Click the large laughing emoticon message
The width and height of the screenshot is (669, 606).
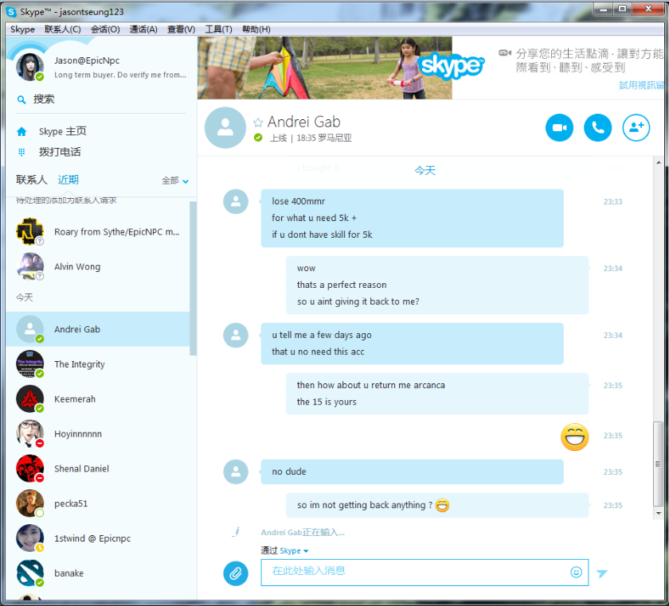tap(574, 437)
